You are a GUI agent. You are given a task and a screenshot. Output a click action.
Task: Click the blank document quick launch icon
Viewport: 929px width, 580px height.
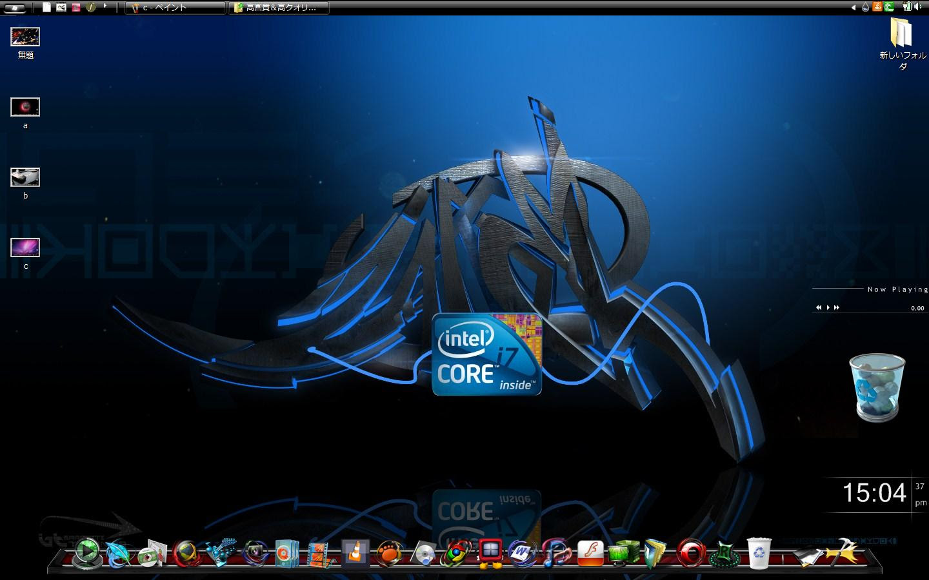[46, 8]
